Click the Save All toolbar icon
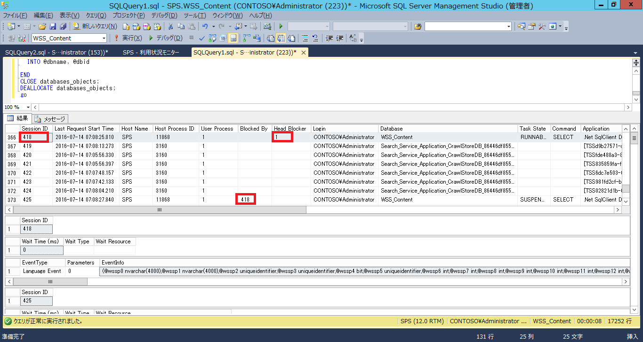The height and width of the screenshot is (342, 643). [63, 26]
